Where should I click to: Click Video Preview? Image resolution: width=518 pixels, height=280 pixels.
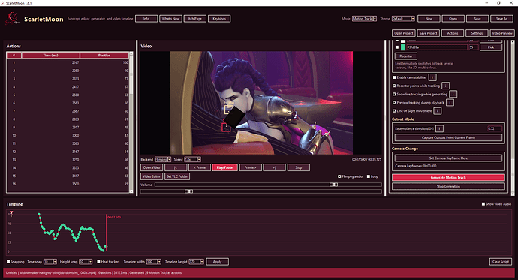coord(501,33)
